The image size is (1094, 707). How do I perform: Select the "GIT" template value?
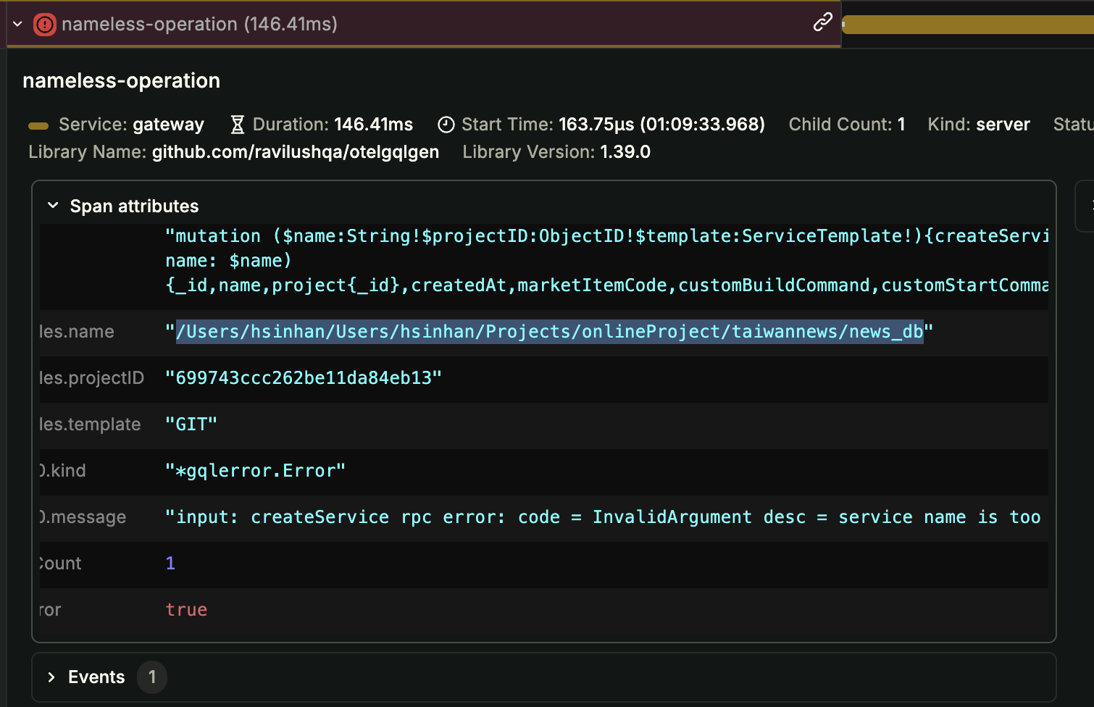(191, 424)
